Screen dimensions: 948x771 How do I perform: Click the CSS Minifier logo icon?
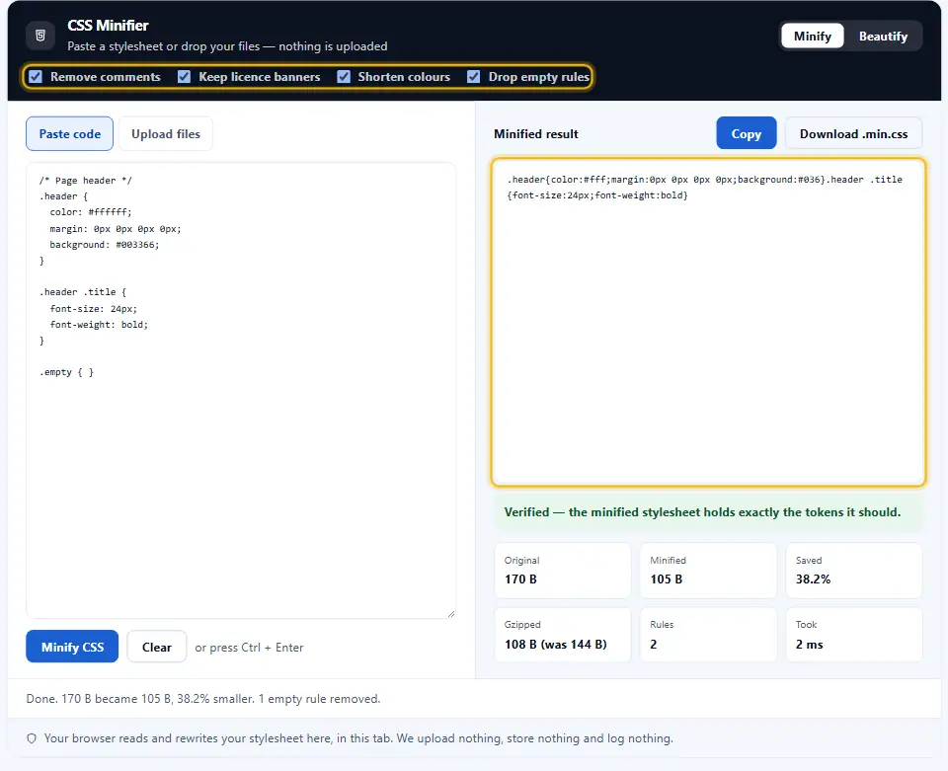[x=40, y=36]
